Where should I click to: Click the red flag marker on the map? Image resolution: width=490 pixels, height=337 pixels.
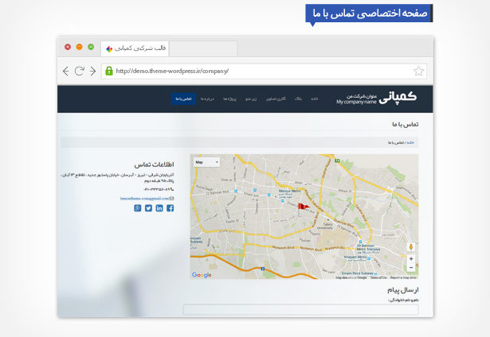coord(302,206)
